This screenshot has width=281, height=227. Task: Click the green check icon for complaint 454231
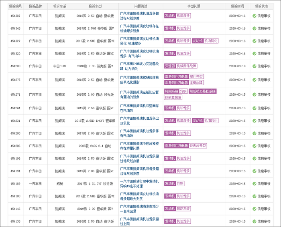coord(254,121)
